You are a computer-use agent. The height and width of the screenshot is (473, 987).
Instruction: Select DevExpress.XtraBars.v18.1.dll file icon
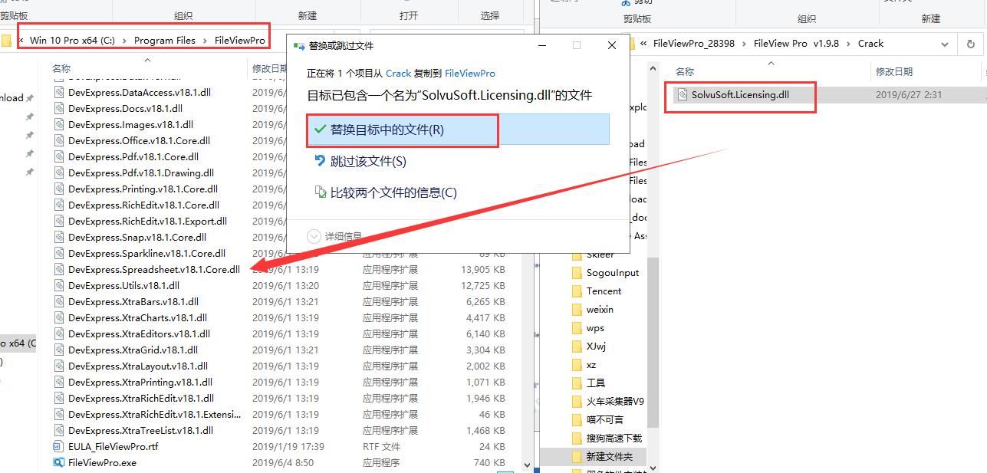pyautogui.click(x=59, y=301)
